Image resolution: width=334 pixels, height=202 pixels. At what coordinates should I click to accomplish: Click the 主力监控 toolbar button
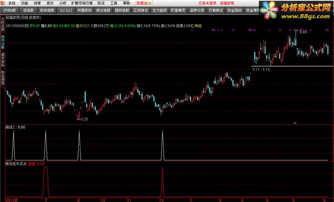coord(160,10)
